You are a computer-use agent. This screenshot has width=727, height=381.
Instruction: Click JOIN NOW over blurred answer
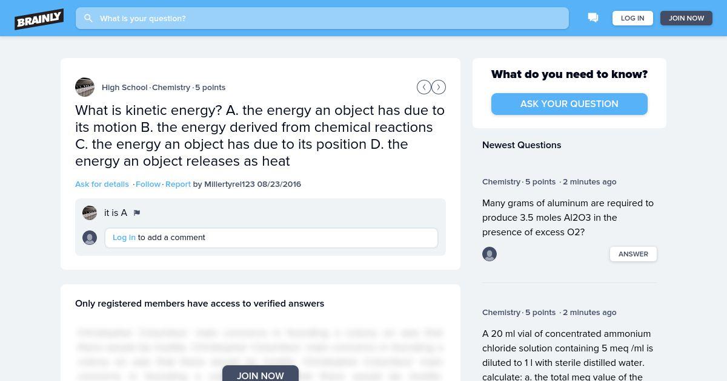(x=261, y=374)
